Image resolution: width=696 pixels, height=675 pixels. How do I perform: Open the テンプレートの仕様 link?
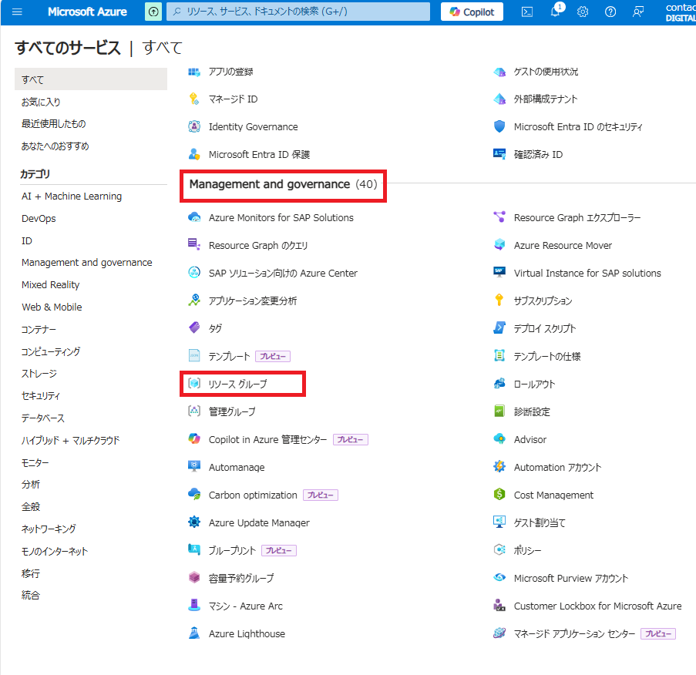coord(547,356)
